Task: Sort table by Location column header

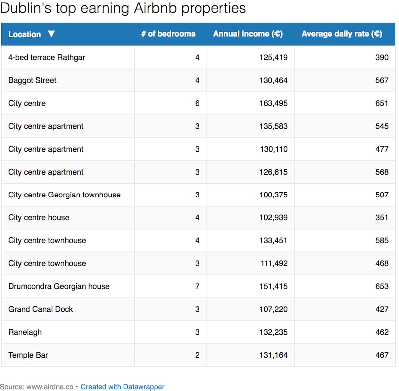Action: 25,34
